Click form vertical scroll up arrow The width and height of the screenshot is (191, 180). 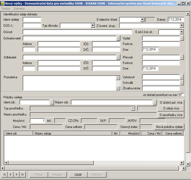[x=188, y=14]
